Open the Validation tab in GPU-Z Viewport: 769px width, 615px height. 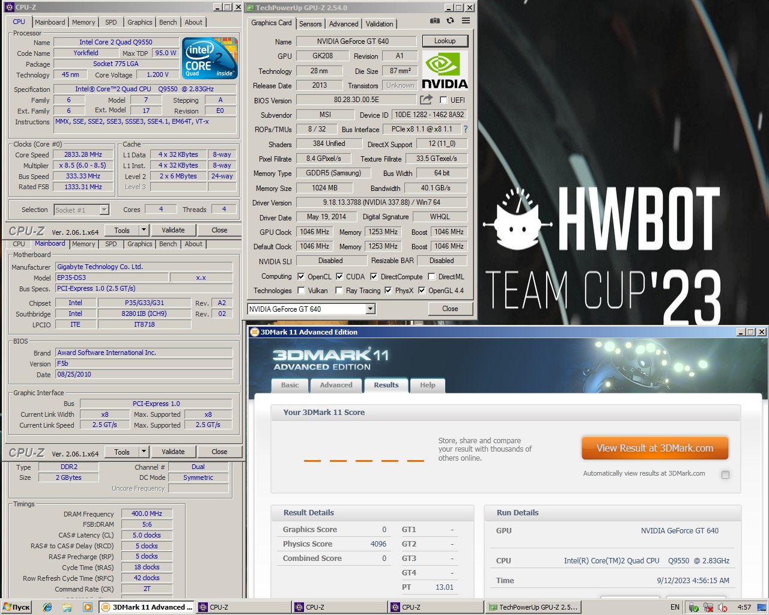(x=380, y=24)
